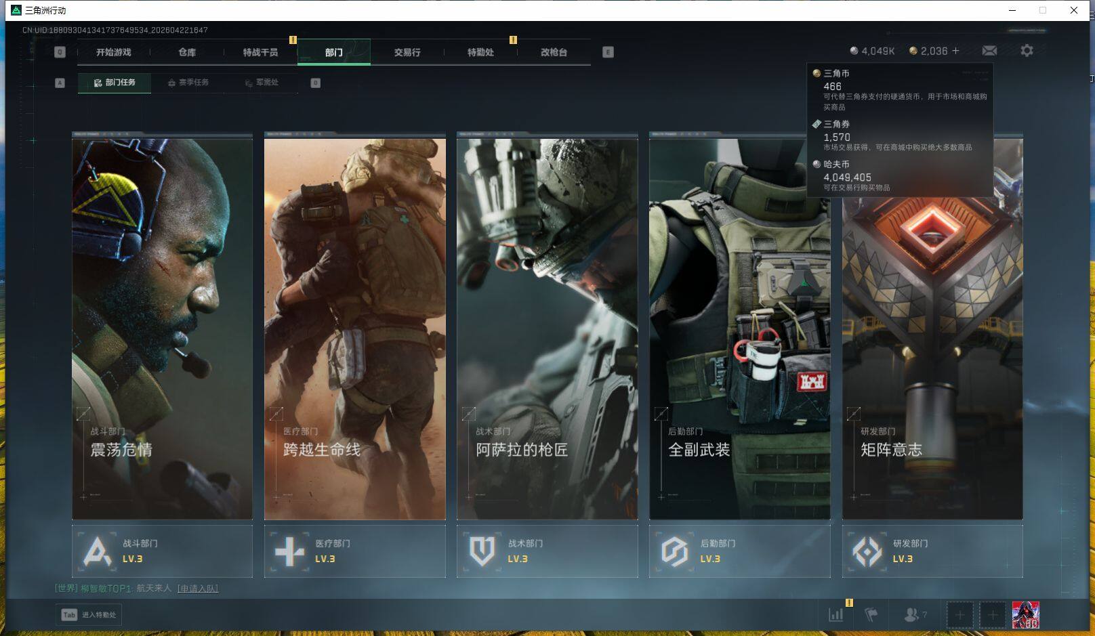The image size is (1095, 636).
Task: Open the mail envelope icon
Action: pyautogui.click(x=989, y=51)
